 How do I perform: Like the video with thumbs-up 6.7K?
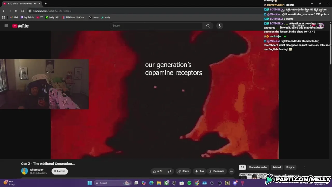pos(158,171)
